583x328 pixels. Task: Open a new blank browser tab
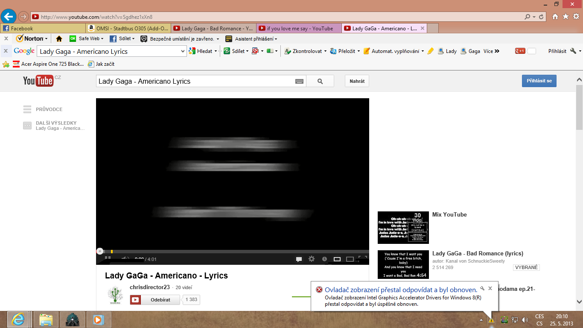point(433,29)
